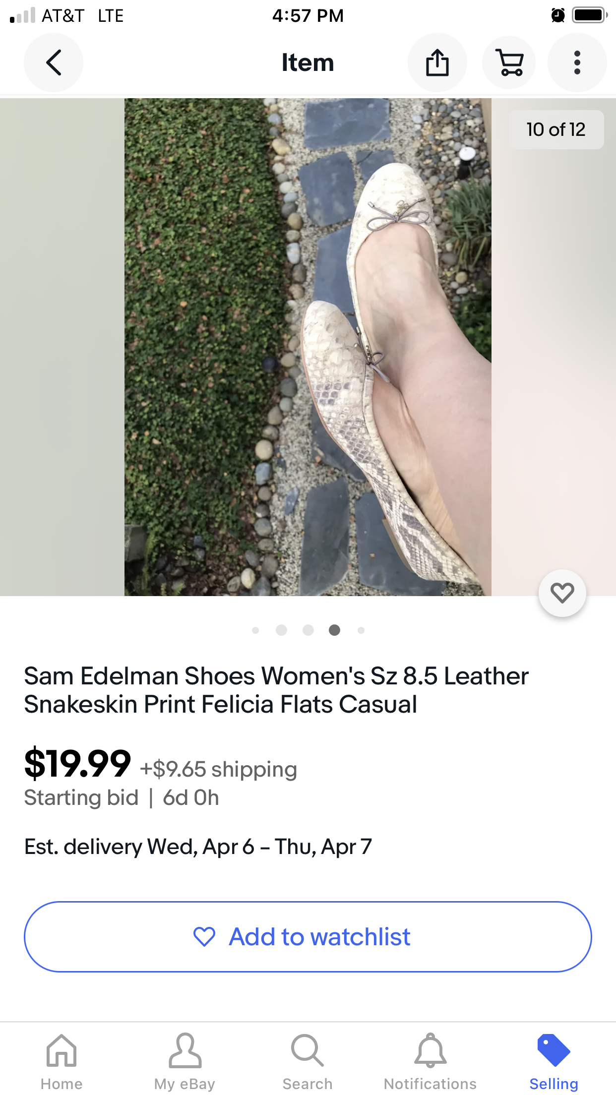This screenshot has width=616, height=1095.
Task: Tap the Sam Edelman Shoes listing title
Action: pyautogui.click(x=276, y=690)
